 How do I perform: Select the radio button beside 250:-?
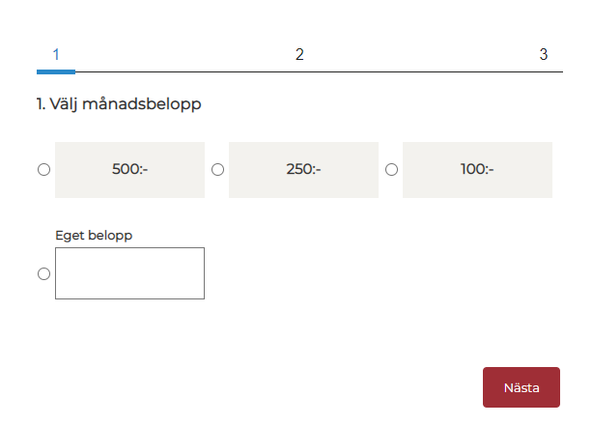coord(217,170)
